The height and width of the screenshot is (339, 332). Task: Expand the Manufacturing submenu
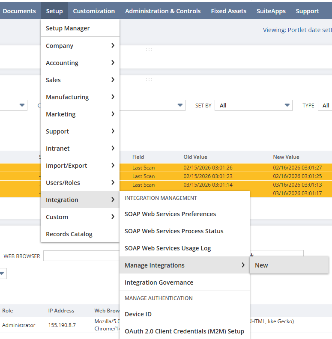point(80,97)
